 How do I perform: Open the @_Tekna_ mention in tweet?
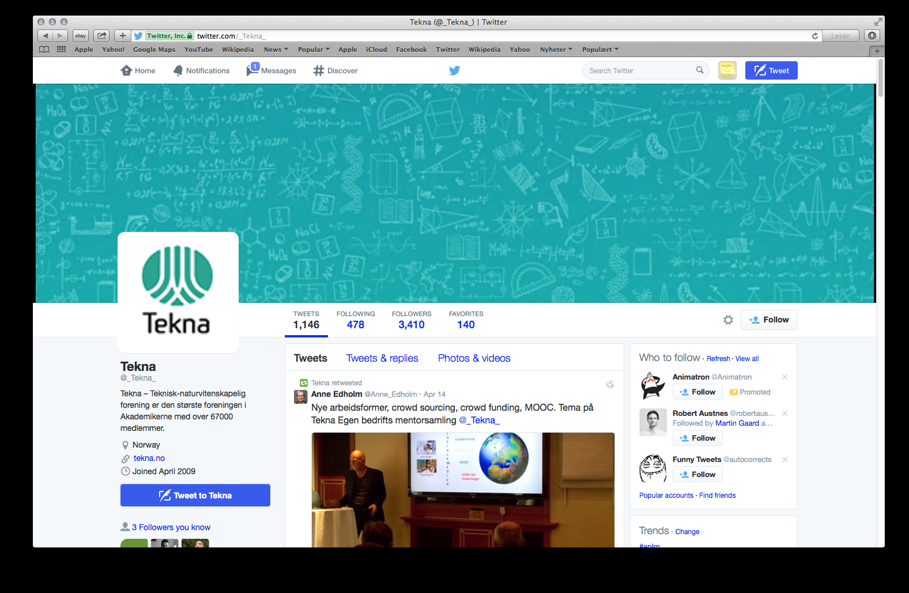click(x=479, y=420)
